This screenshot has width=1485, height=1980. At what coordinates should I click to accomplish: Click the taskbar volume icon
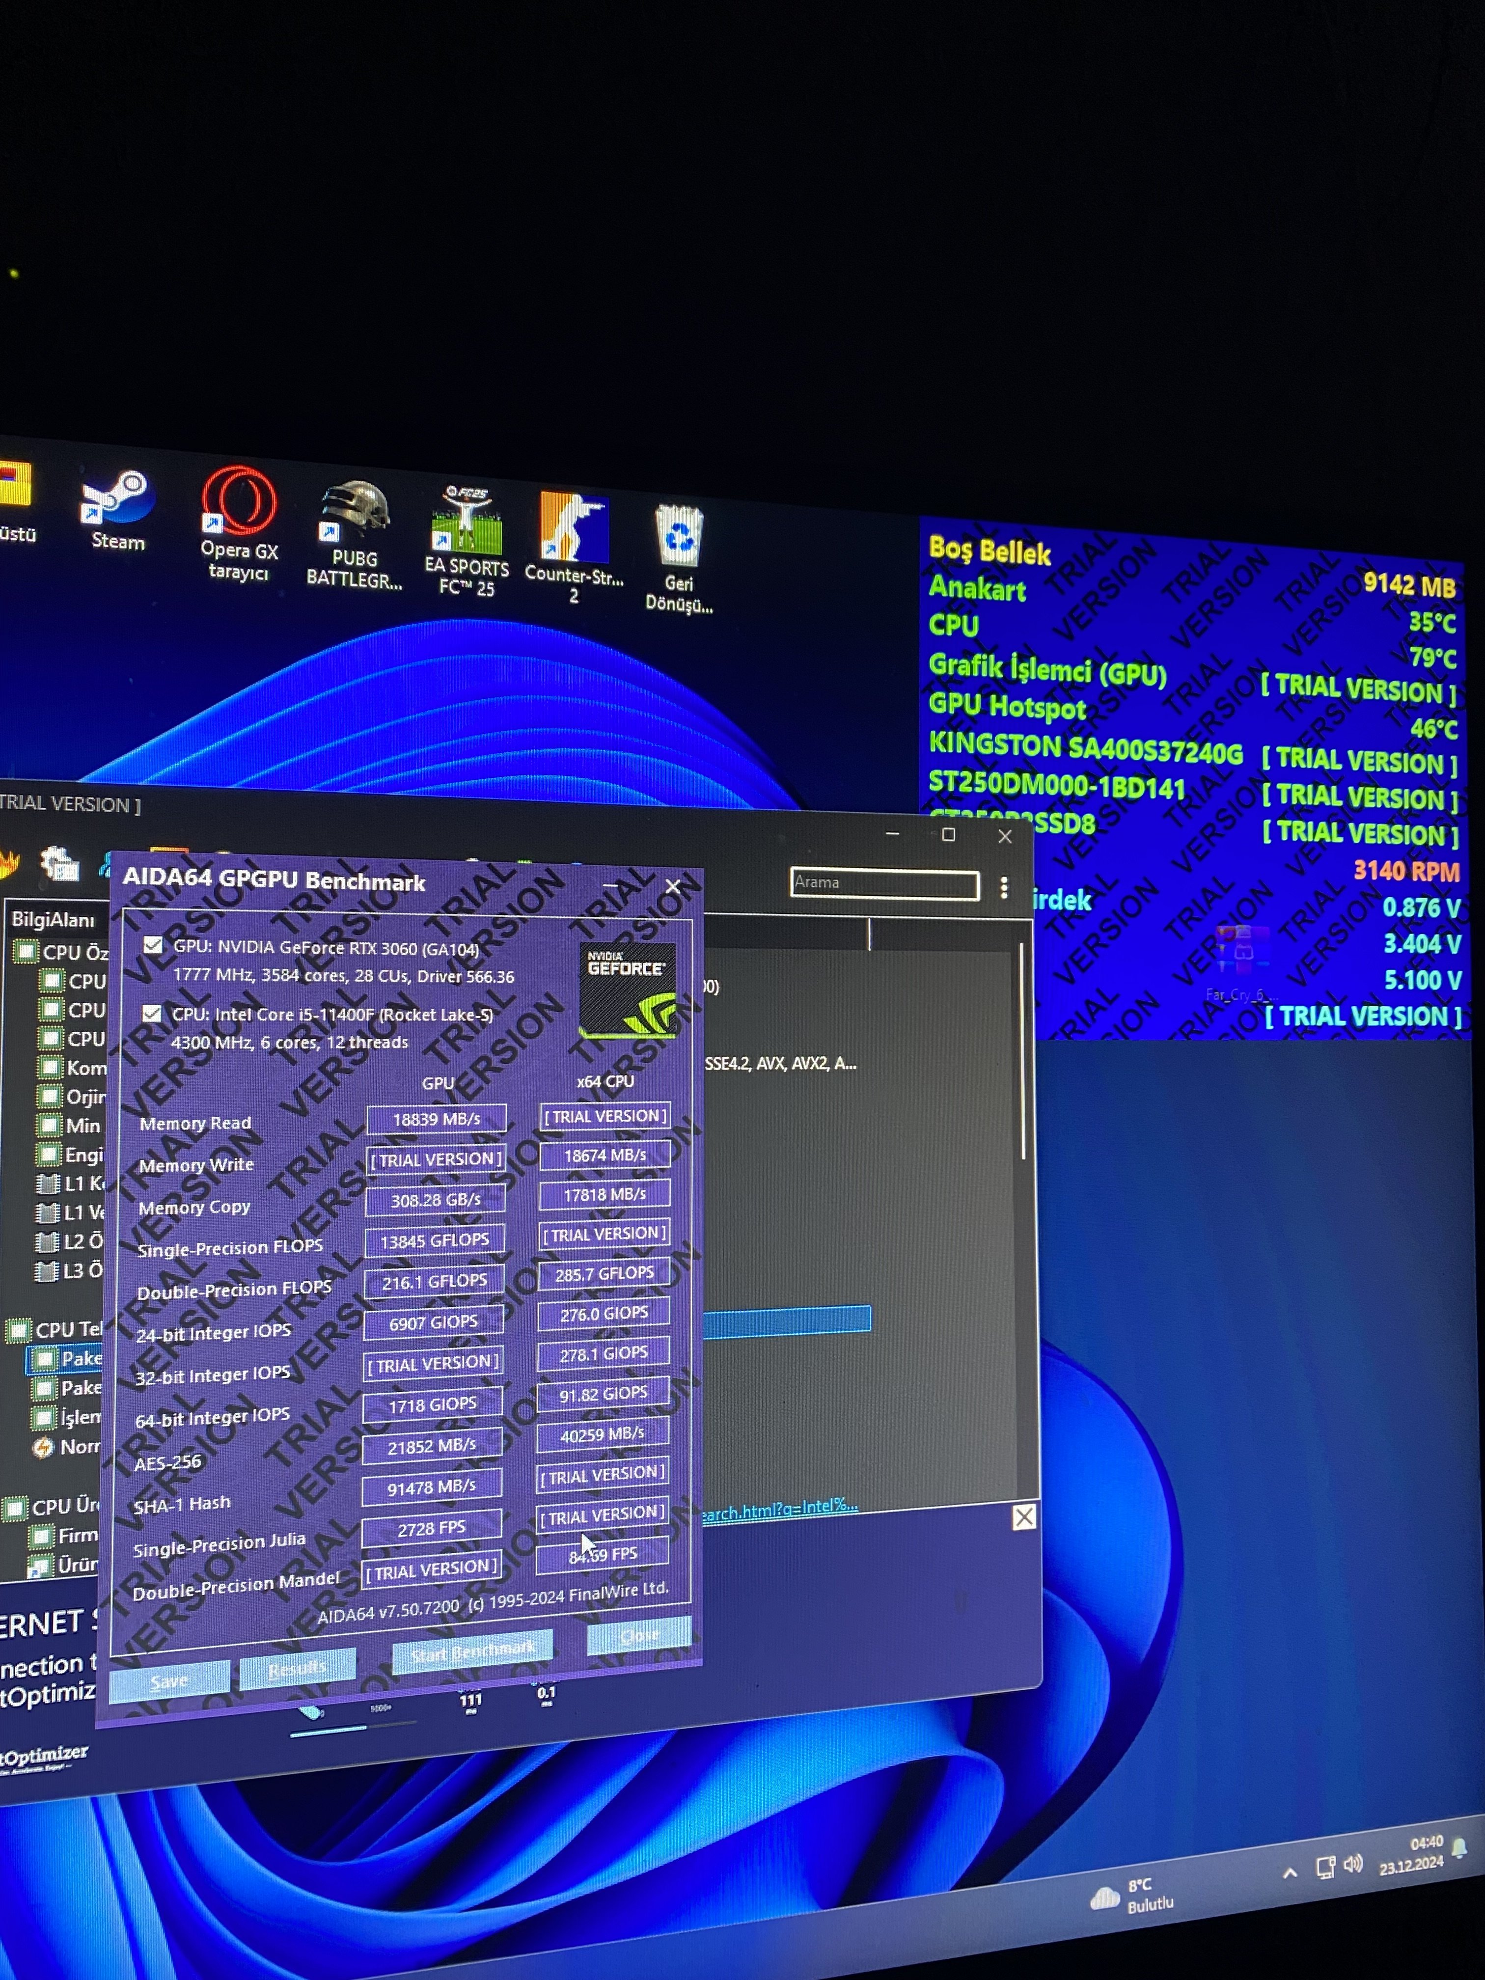[x=1352, y=1865]
